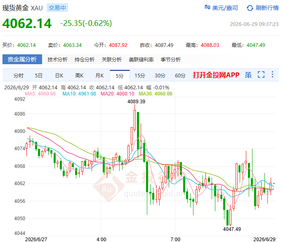Select the 贵金属分析 tab
The height and width of the screenshot is (242, 283).
click(22, 59)
